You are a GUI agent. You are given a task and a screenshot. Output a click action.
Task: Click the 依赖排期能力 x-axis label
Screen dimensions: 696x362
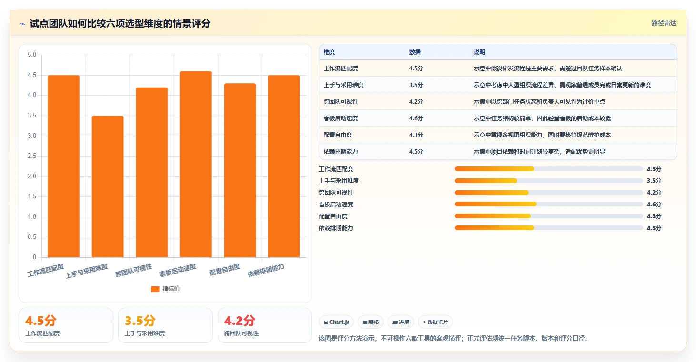point(266,271)
